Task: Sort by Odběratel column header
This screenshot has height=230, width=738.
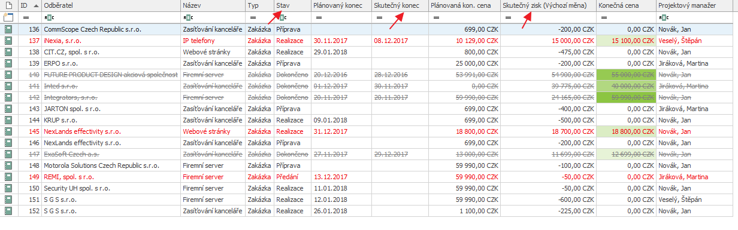Action: coord(111,5)
